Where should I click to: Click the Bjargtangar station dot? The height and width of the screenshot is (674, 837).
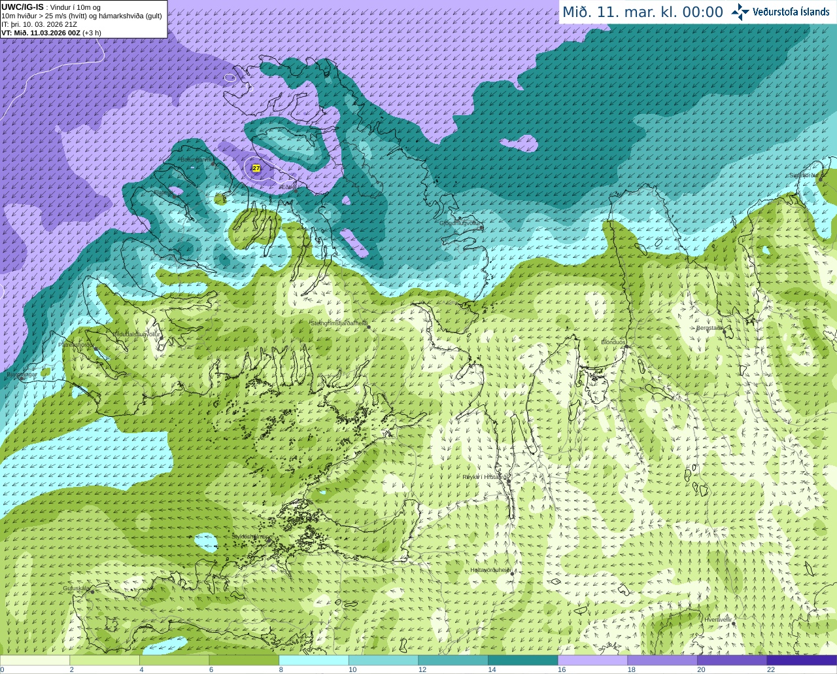[22, 379]
